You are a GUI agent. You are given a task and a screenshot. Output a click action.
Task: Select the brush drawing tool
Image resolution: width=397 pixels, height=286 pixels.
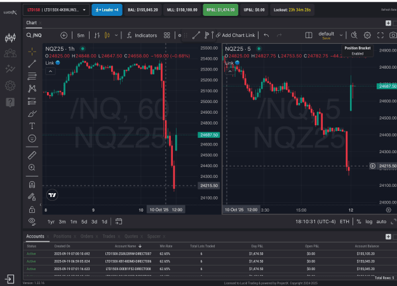[x=32, y=114]
